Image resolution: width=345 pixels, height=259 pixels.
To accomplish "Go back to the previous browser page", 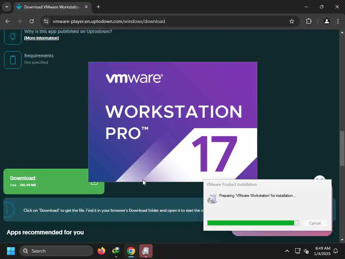I will [x=7, y=21].
